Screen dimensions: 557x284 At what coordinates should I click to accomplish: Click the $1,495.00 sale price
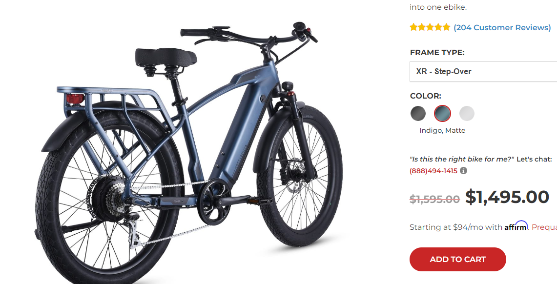point(507,197)
